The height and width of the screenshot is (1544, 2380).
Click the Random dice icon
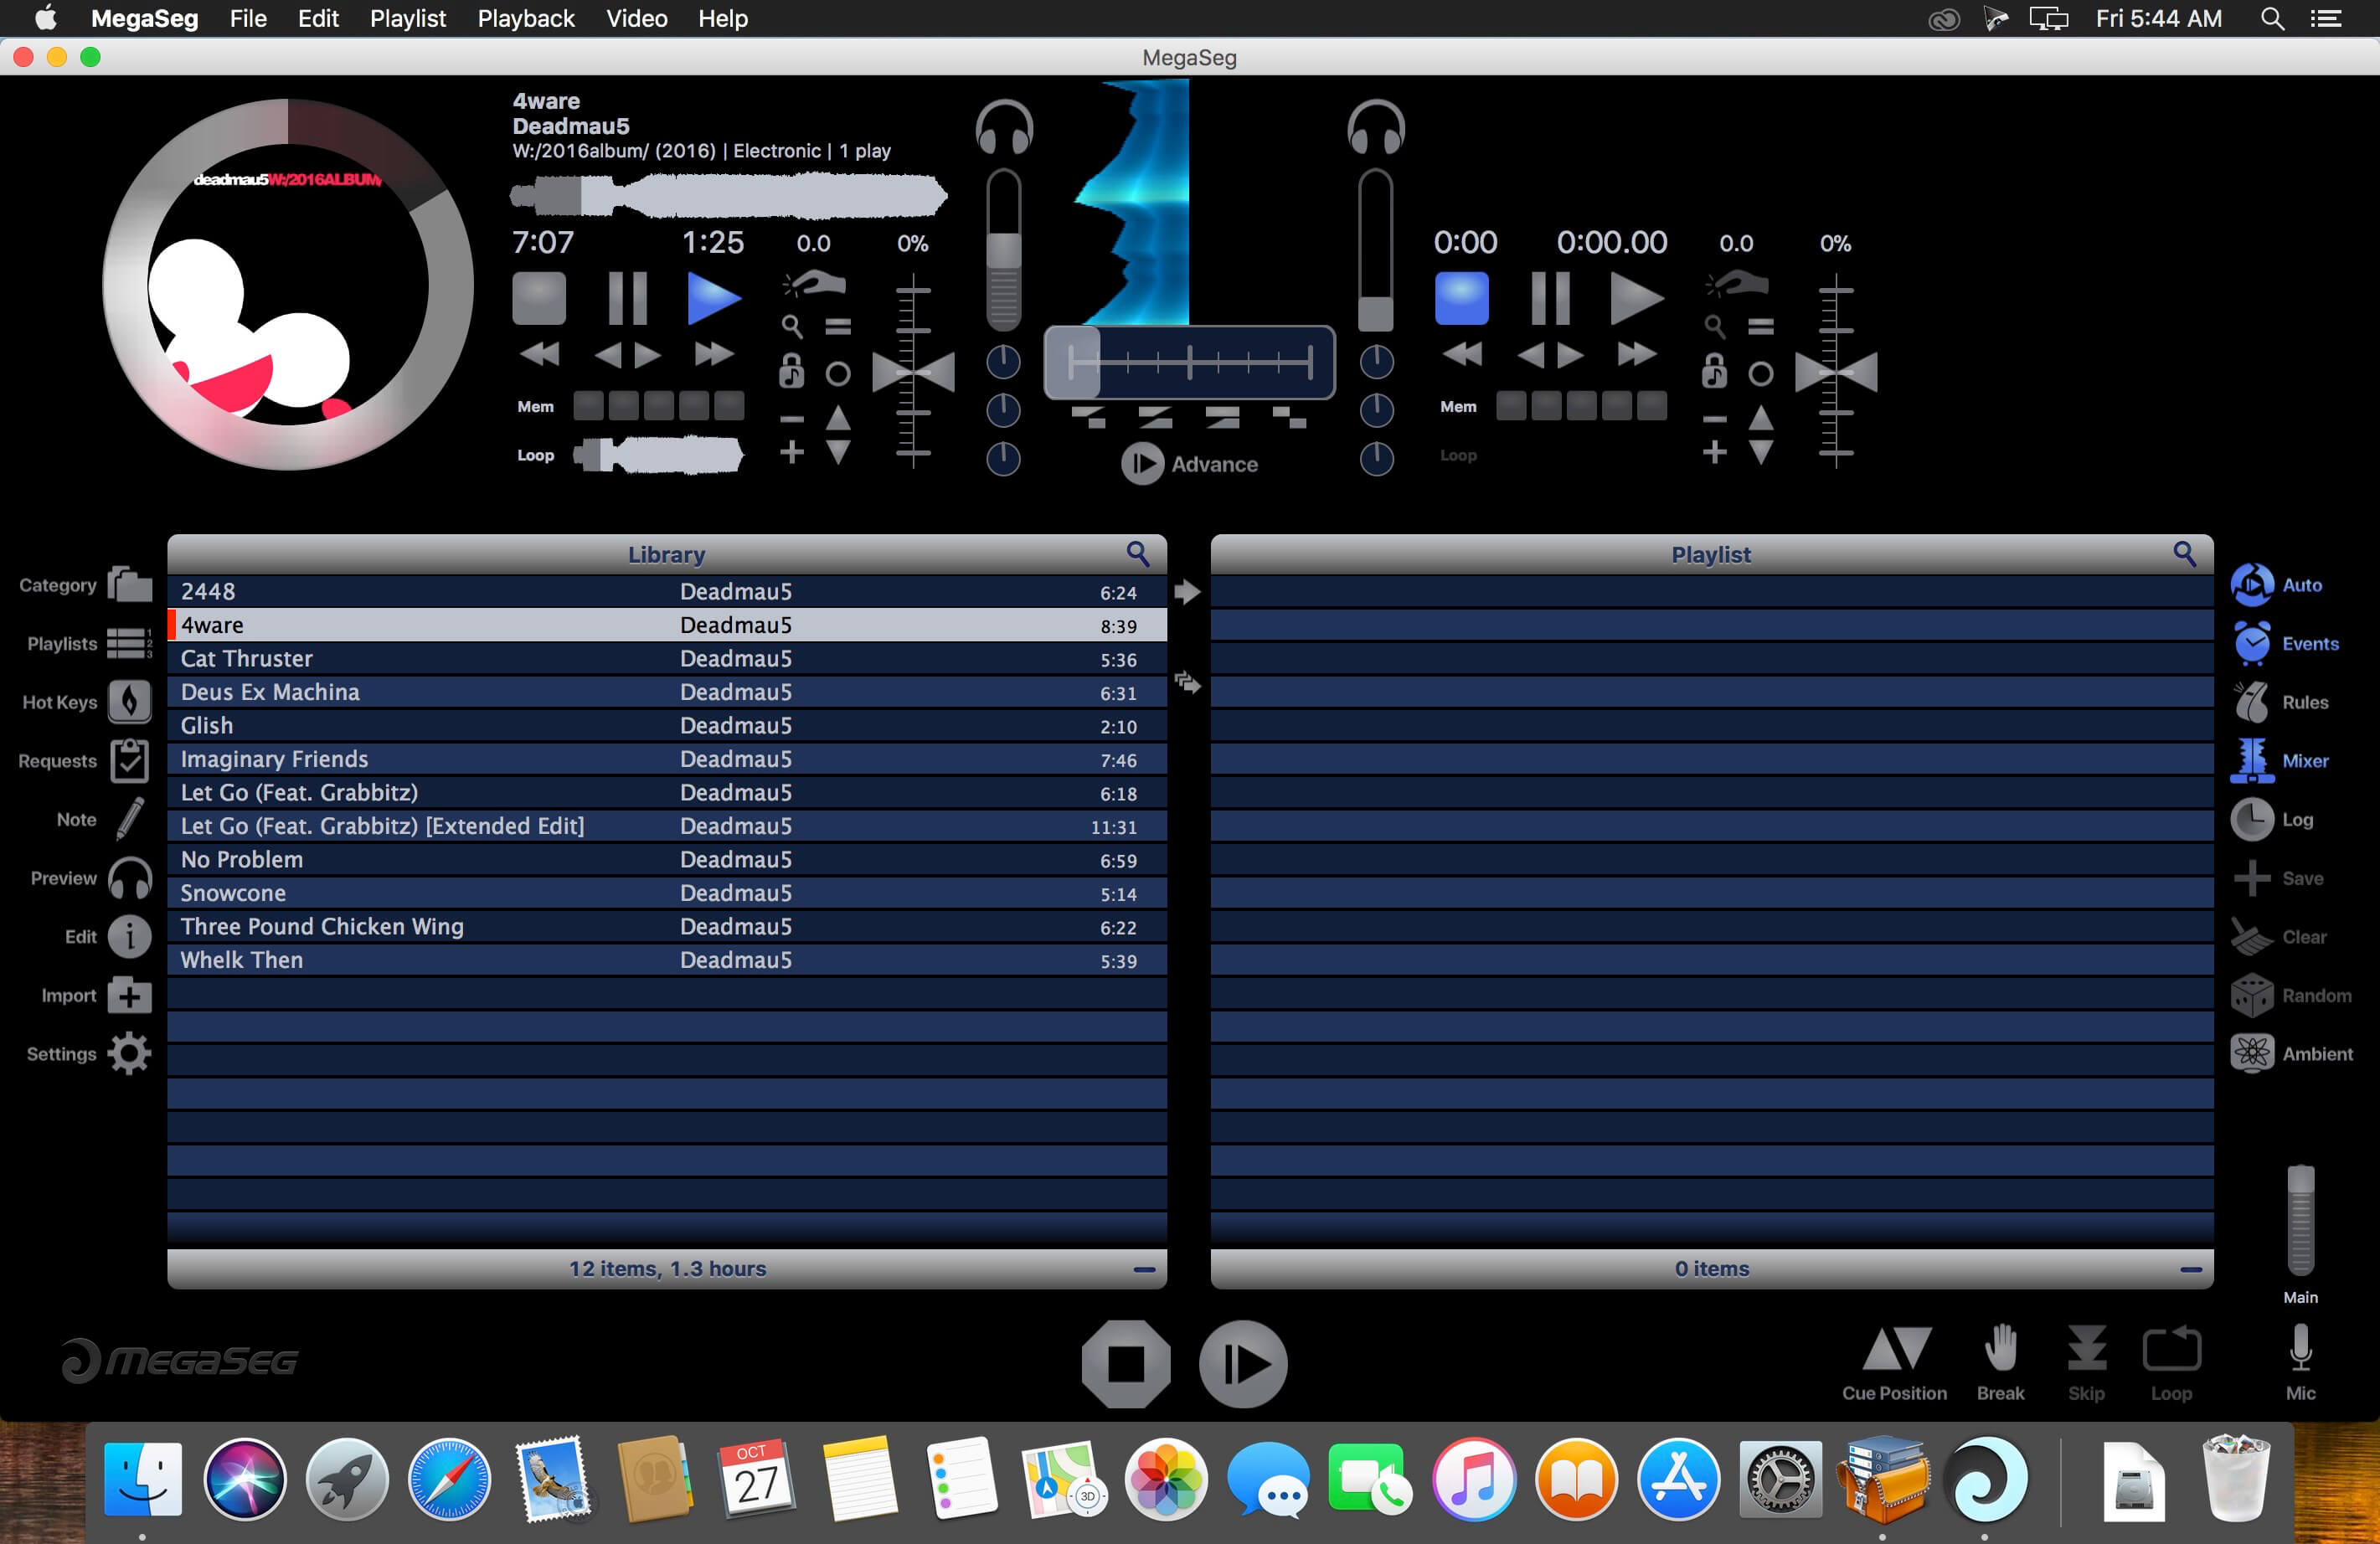(2252, 995)
